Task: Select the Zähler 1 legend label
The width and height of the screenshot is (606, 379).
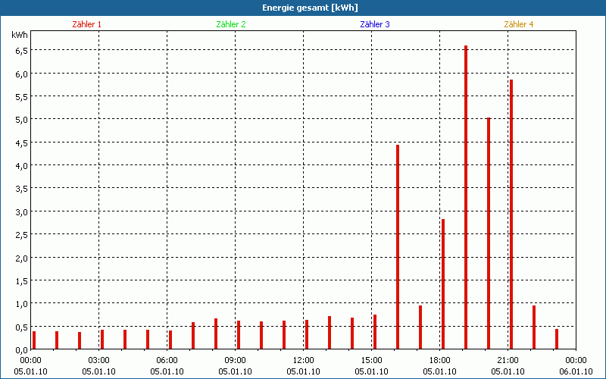Action: coord(86,24)
